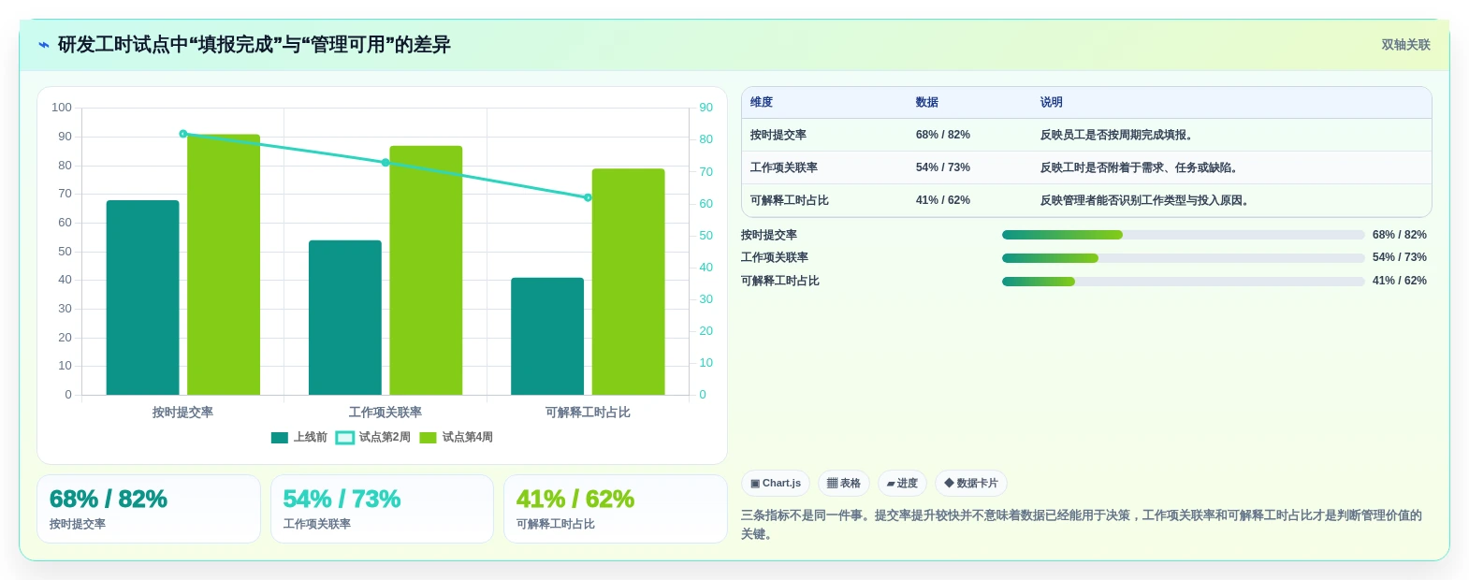
Task: Click the Chart.js tag chip
Action: 776,483
